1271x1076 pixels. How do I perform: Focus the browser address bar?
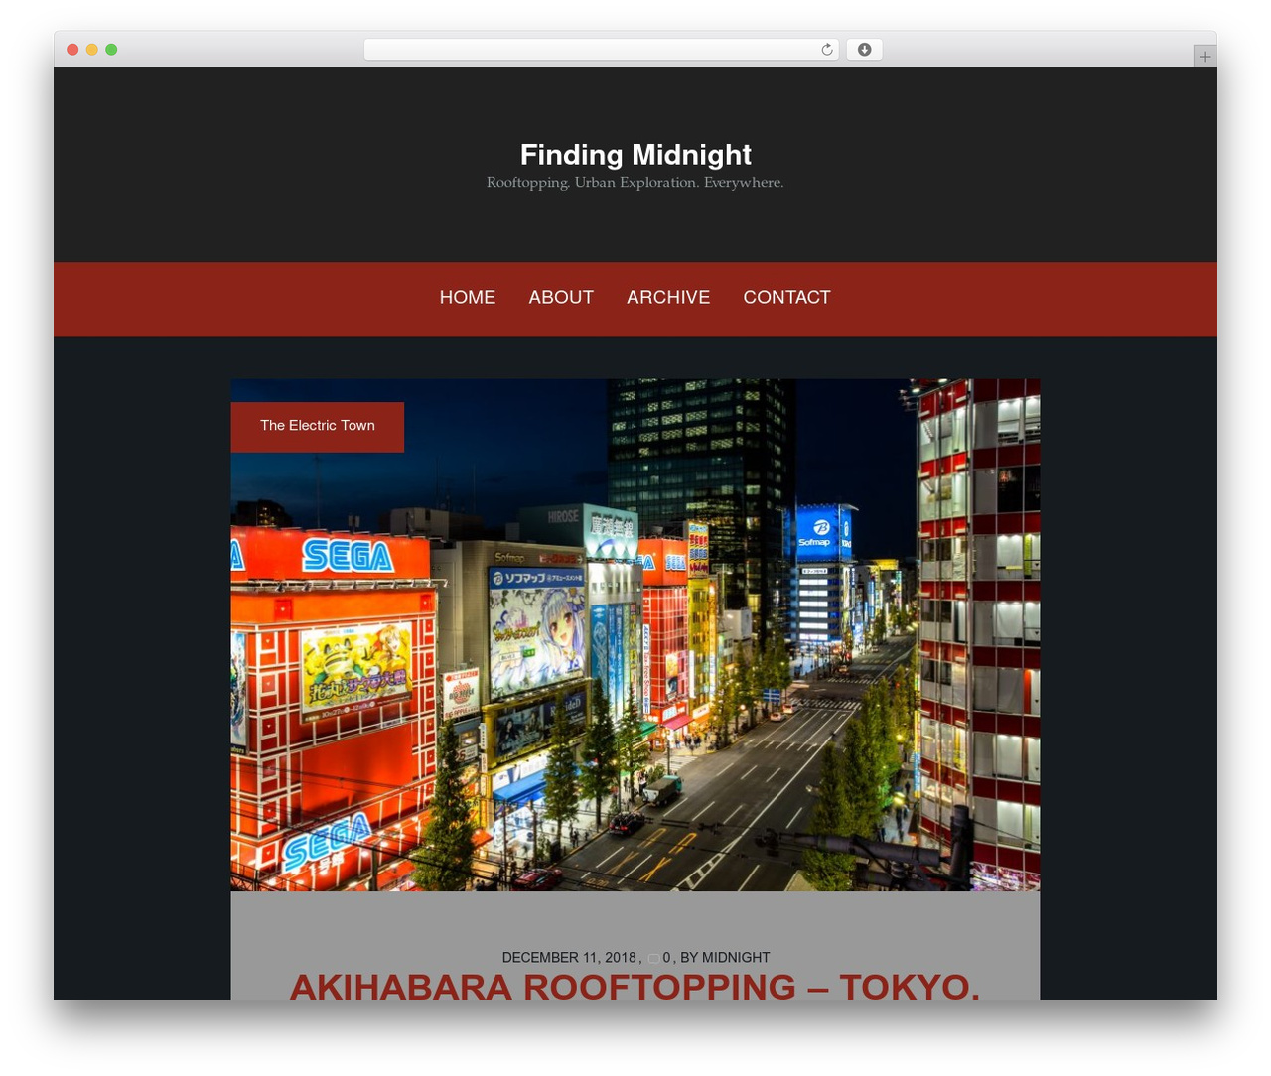(602, 50)
